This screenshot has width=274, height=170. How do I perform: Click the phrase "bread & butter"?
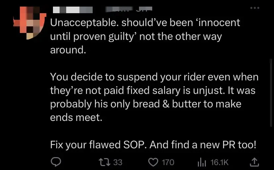(x=159, y=104)
